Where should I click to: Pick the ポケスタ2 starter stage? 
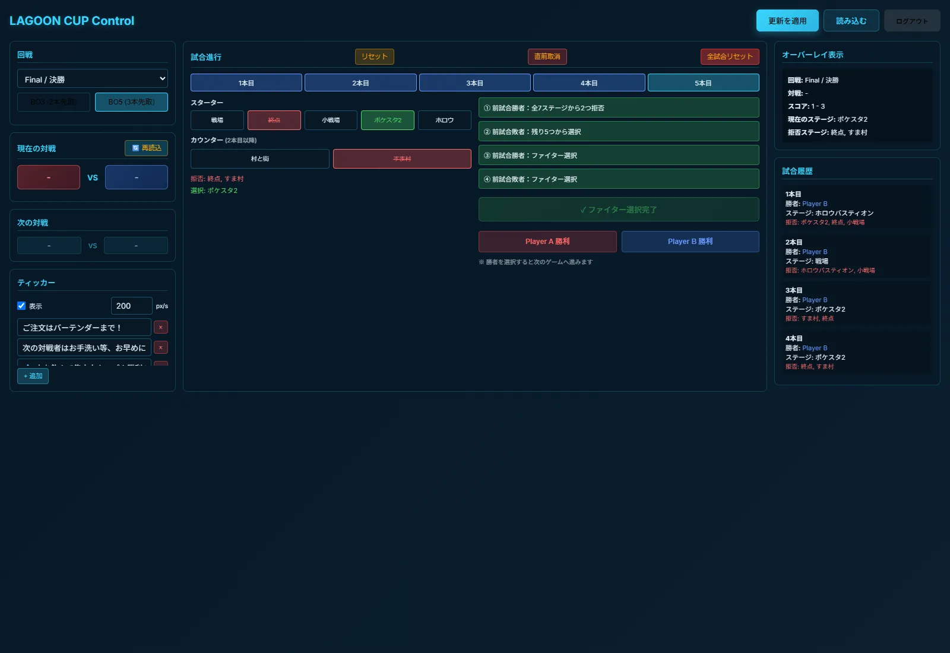click(388, 120)
